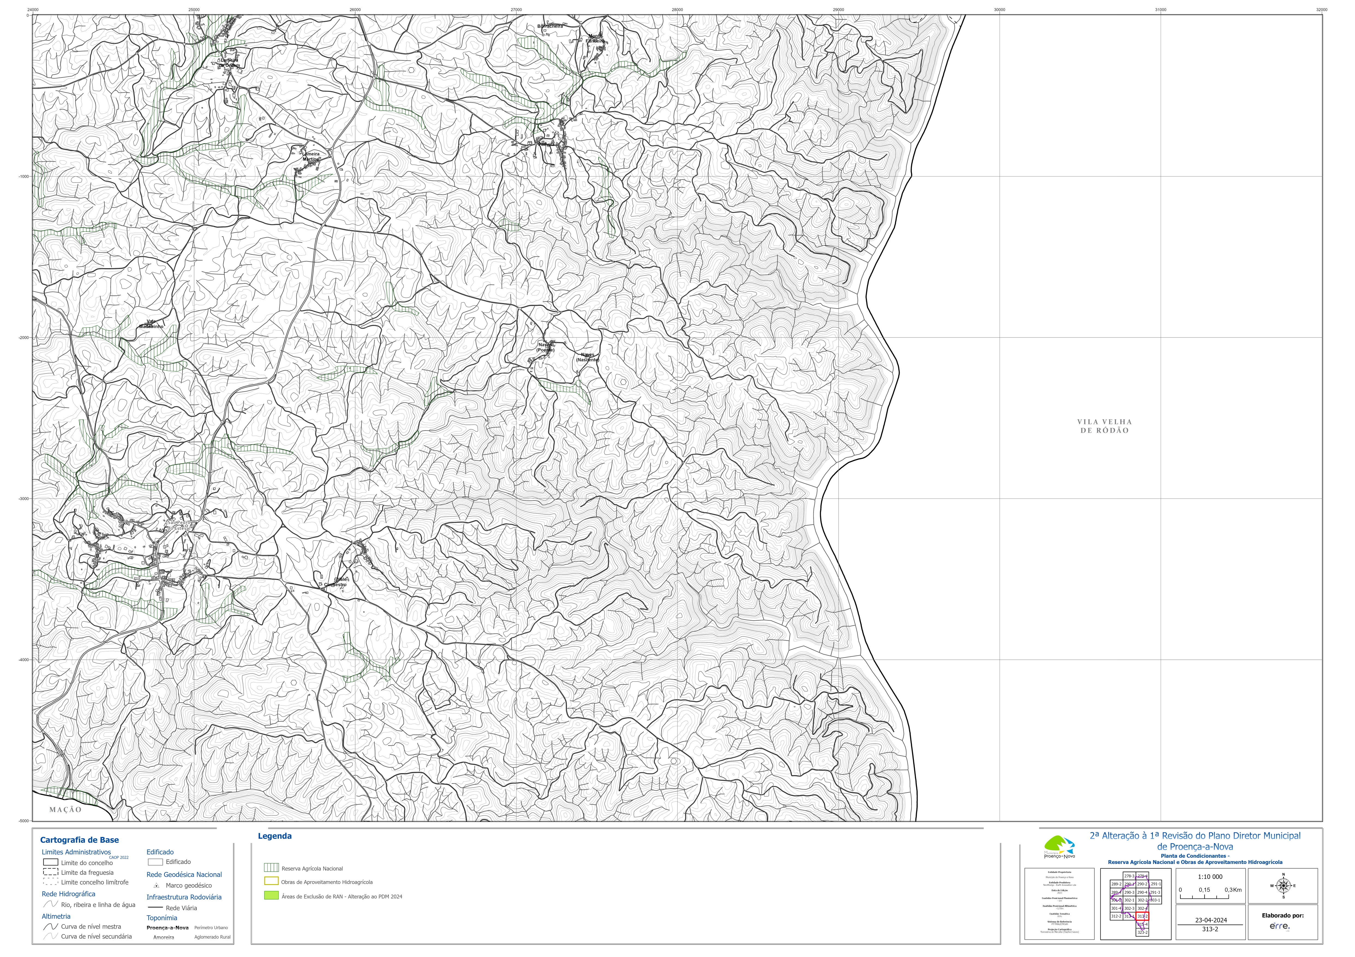Click the Marco geodésico triangle symbol
The image size is (1355, 957).
156,886
